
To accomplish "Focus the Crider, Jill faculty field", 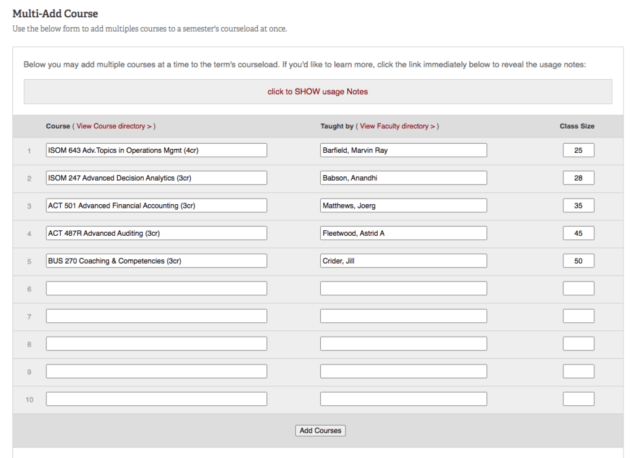I will coord(403,261).
